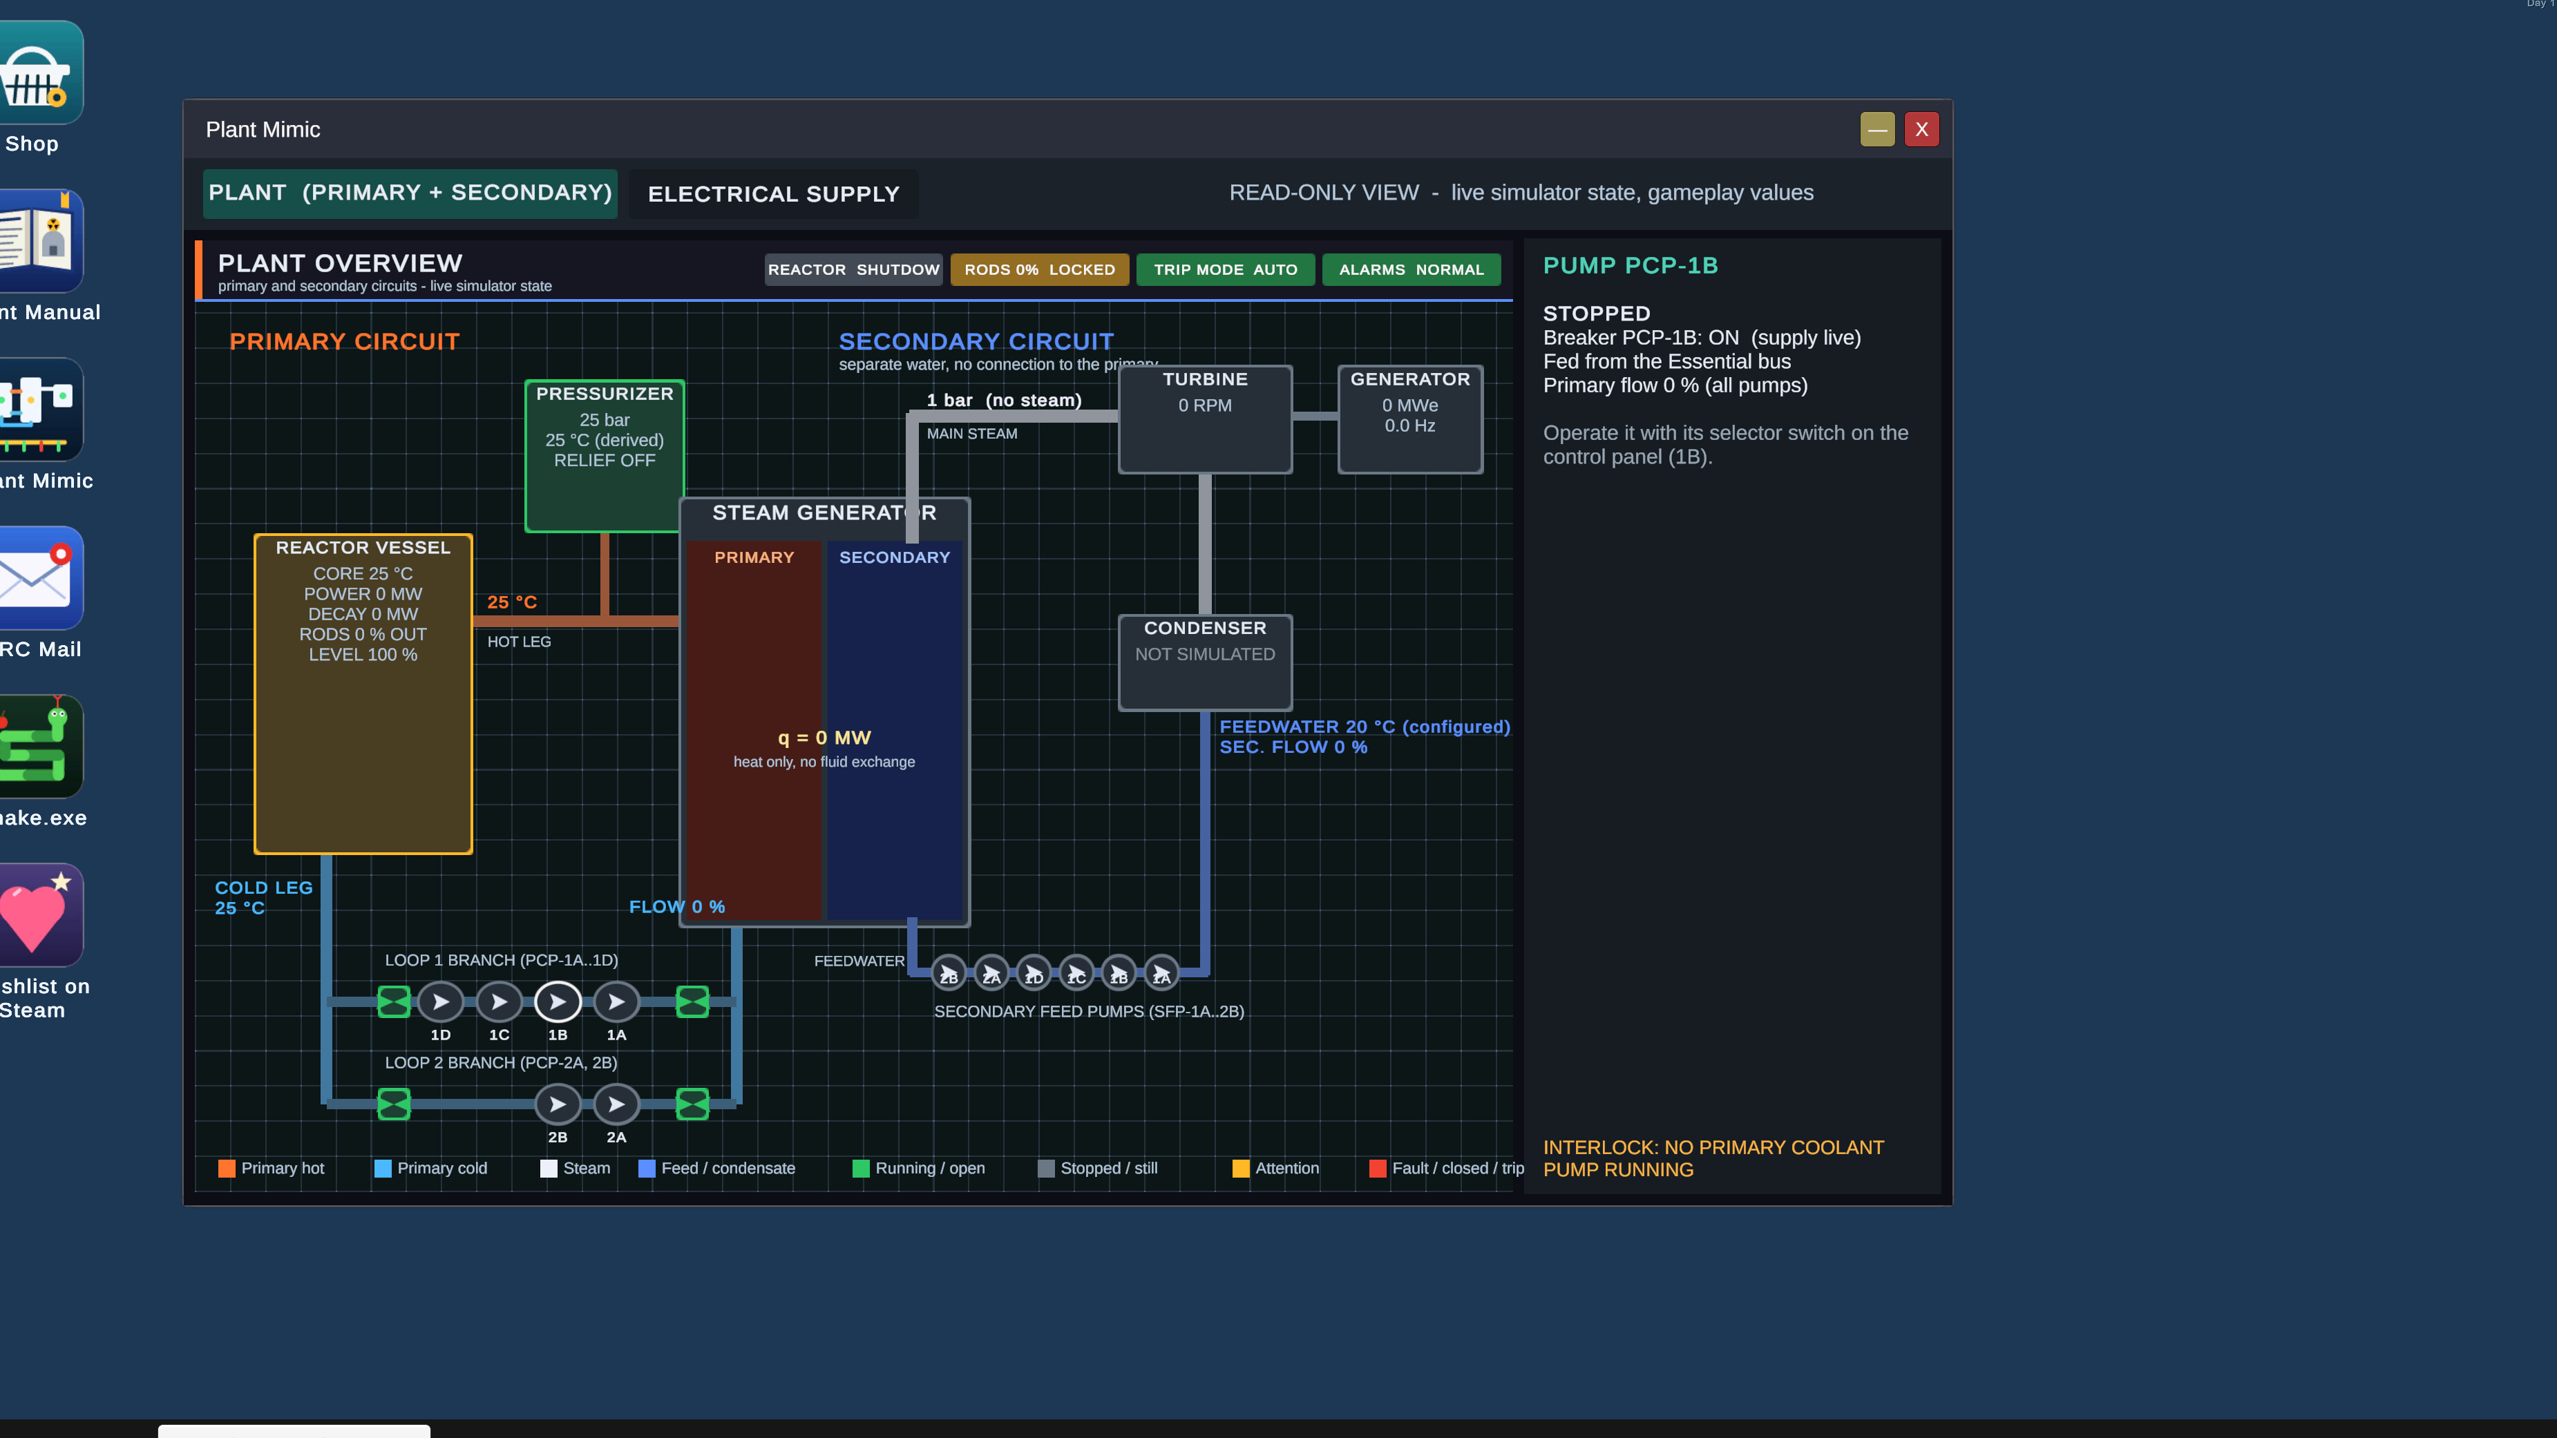Click the Generator block
The height and width of the screenshot is (1438, 2557).
[x=1409, y=419]
